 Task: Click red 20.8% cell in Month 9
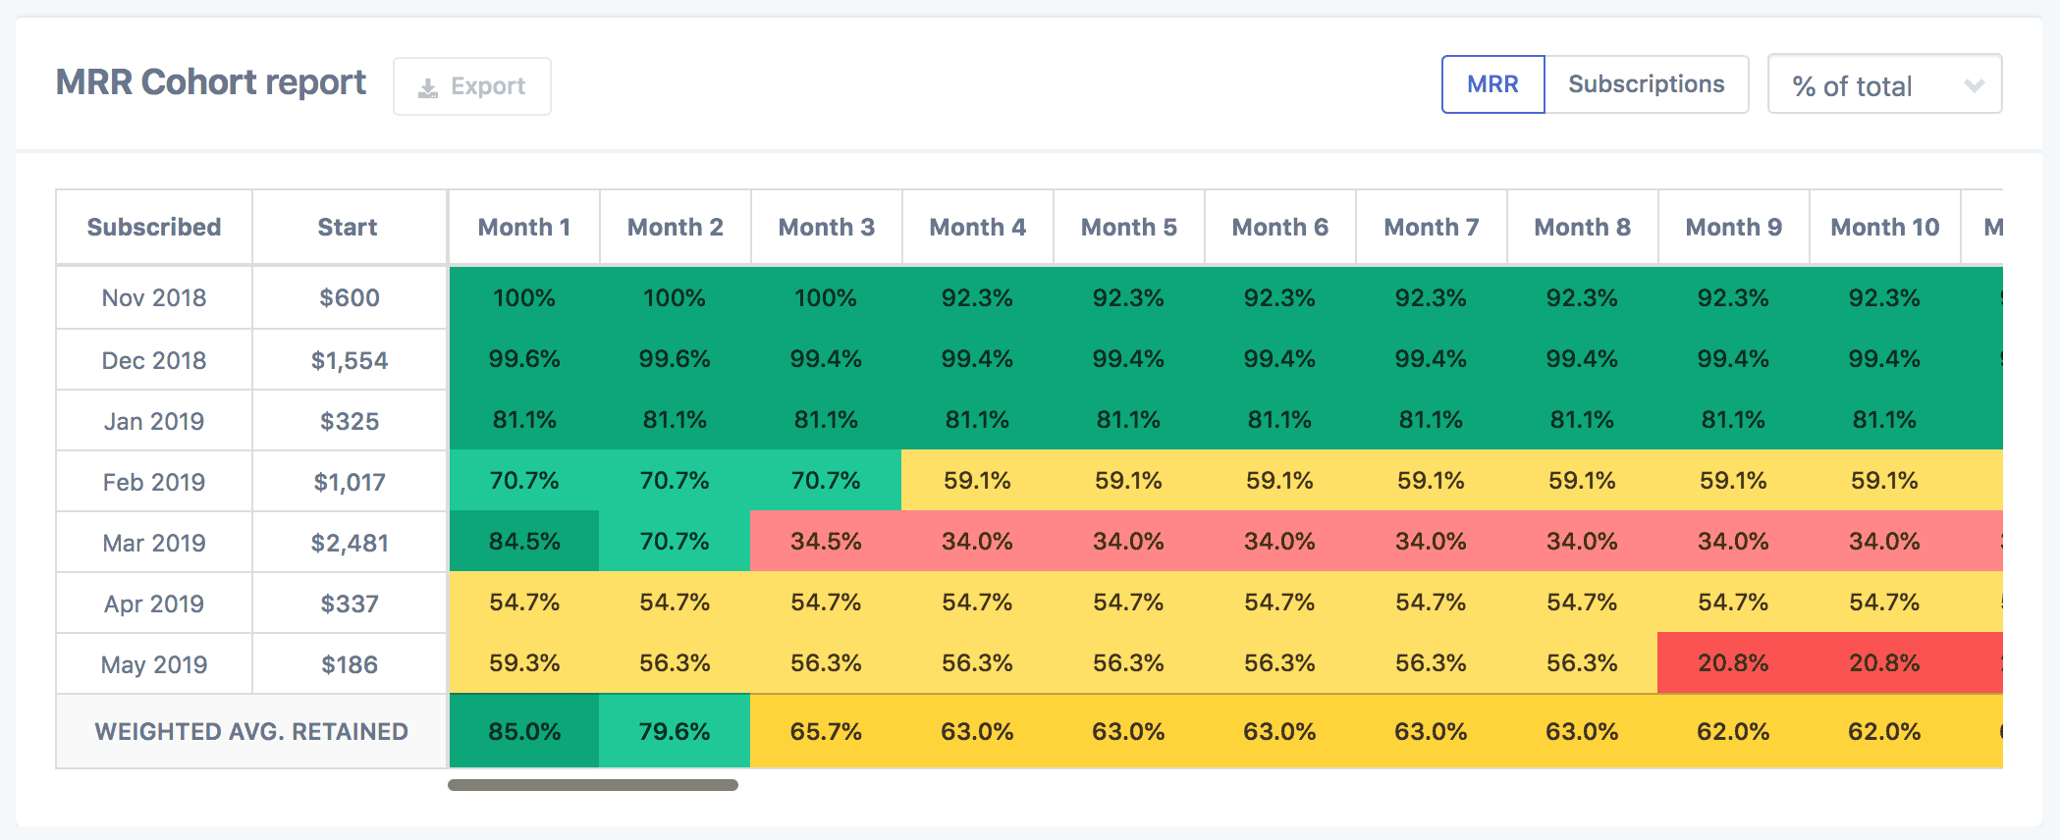click(x=1733, y=663)
